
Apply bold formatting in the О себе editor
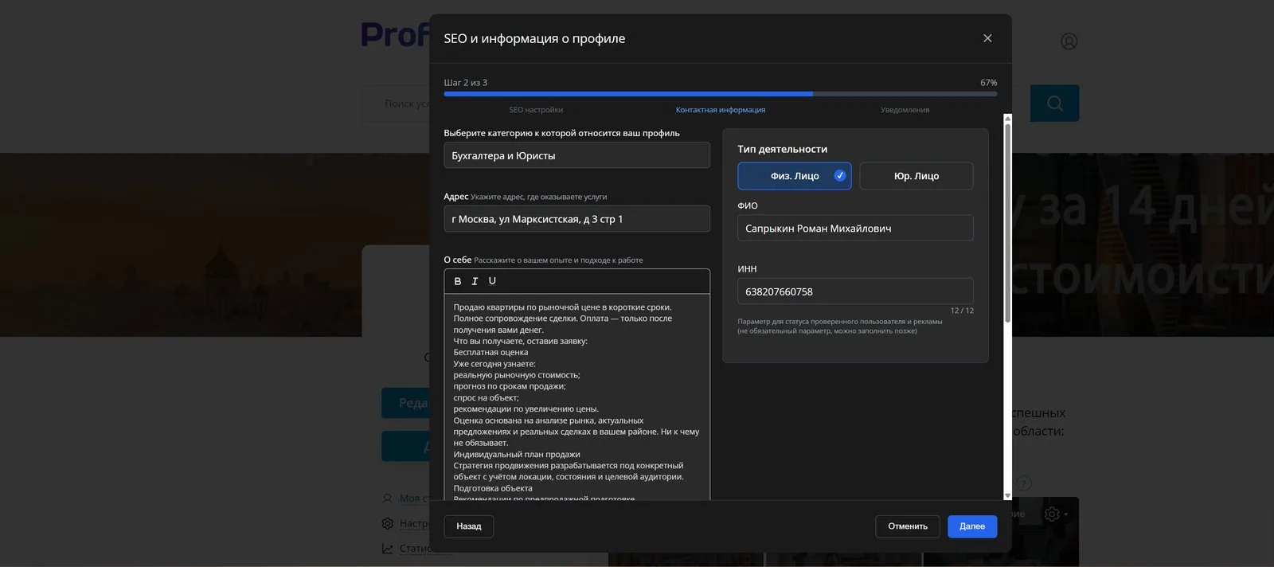coord(458,281)
